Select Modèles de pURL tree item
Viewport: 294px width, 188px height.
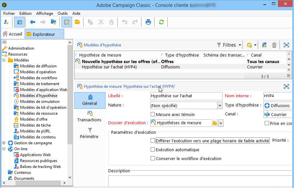coord(35,131)
